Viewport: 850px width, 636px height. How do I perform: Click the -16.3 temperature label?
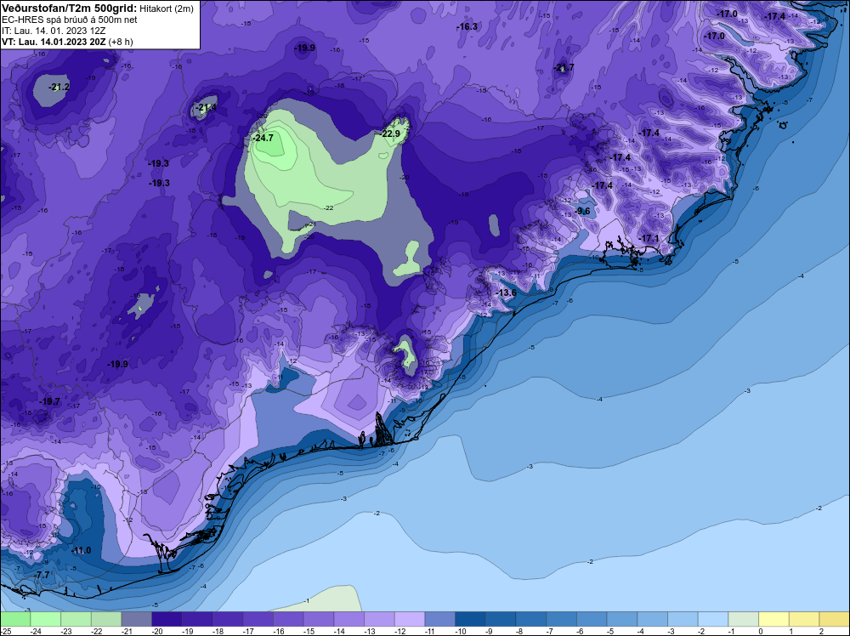tap(467, 26)
